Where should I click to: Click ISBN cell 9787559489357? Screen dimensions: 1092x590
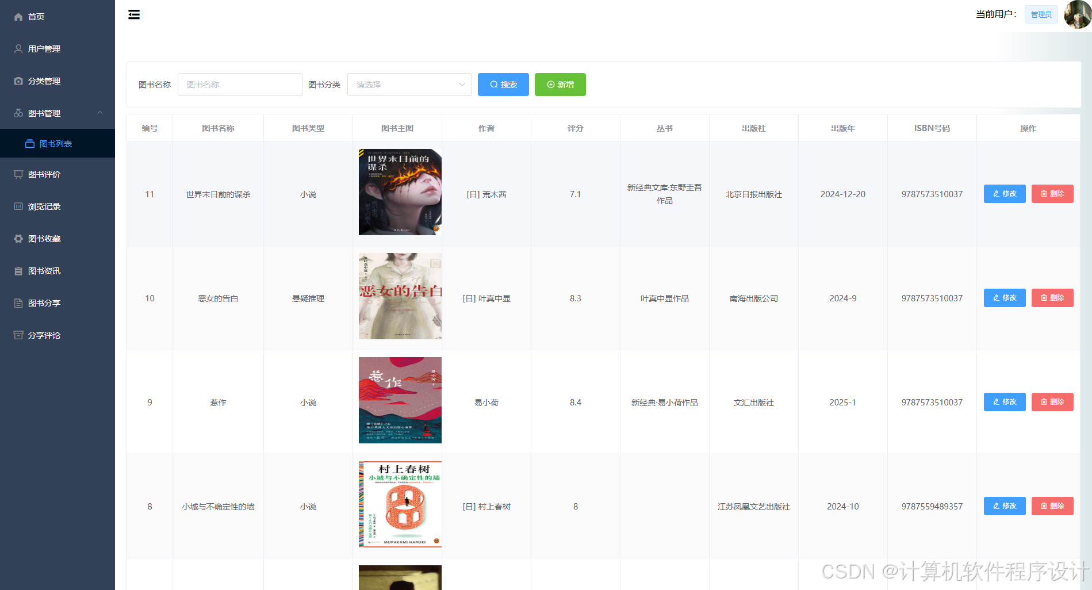[x=932, y=507]
